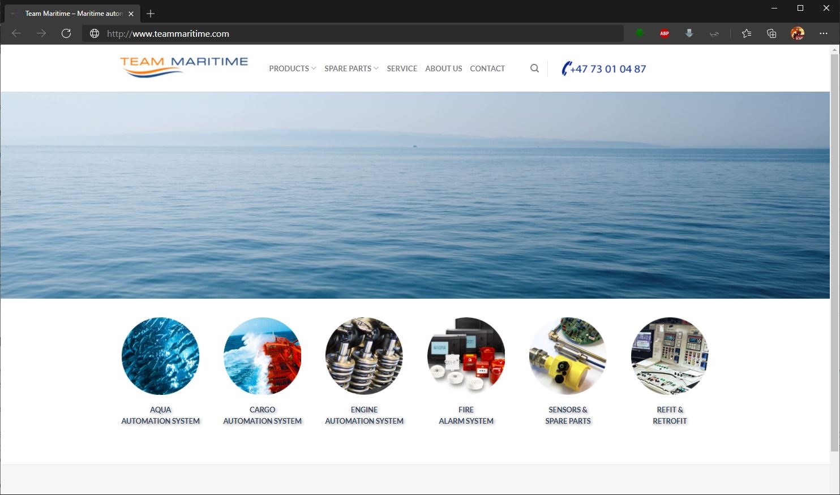Expand the Spare Parts menu dropdown
Image resolution: width=840 pixels, height=495 pixels.
pos(352,68)
